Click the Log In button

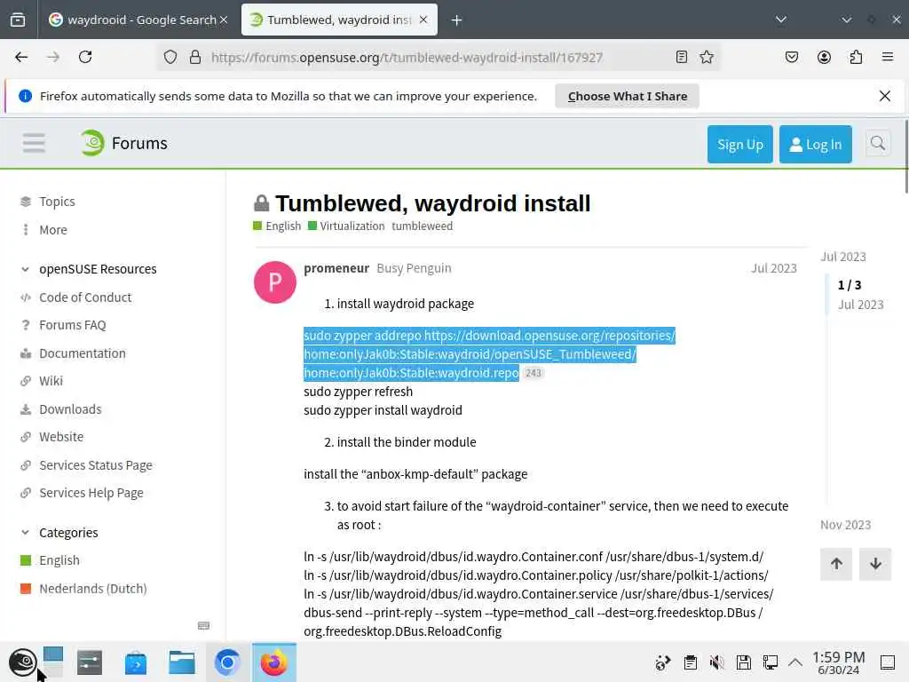pos(815,145)
